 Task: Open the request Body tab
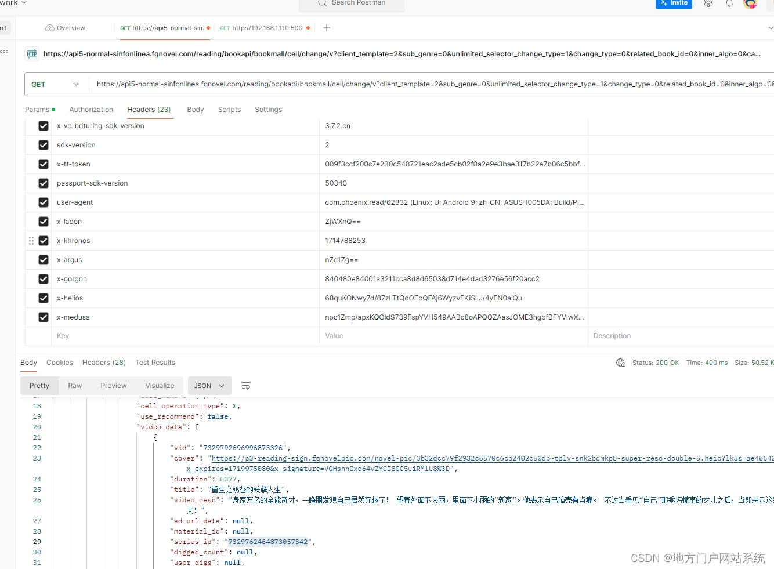tap(196, 110)
